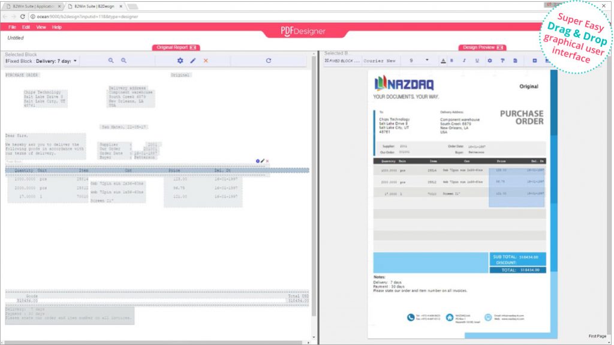Pick the font color A swatch
614x345 pixels.
point(443,61)
